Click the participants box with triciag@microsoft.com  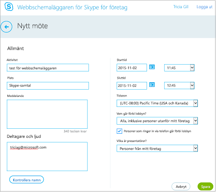[x=47, y=157]
